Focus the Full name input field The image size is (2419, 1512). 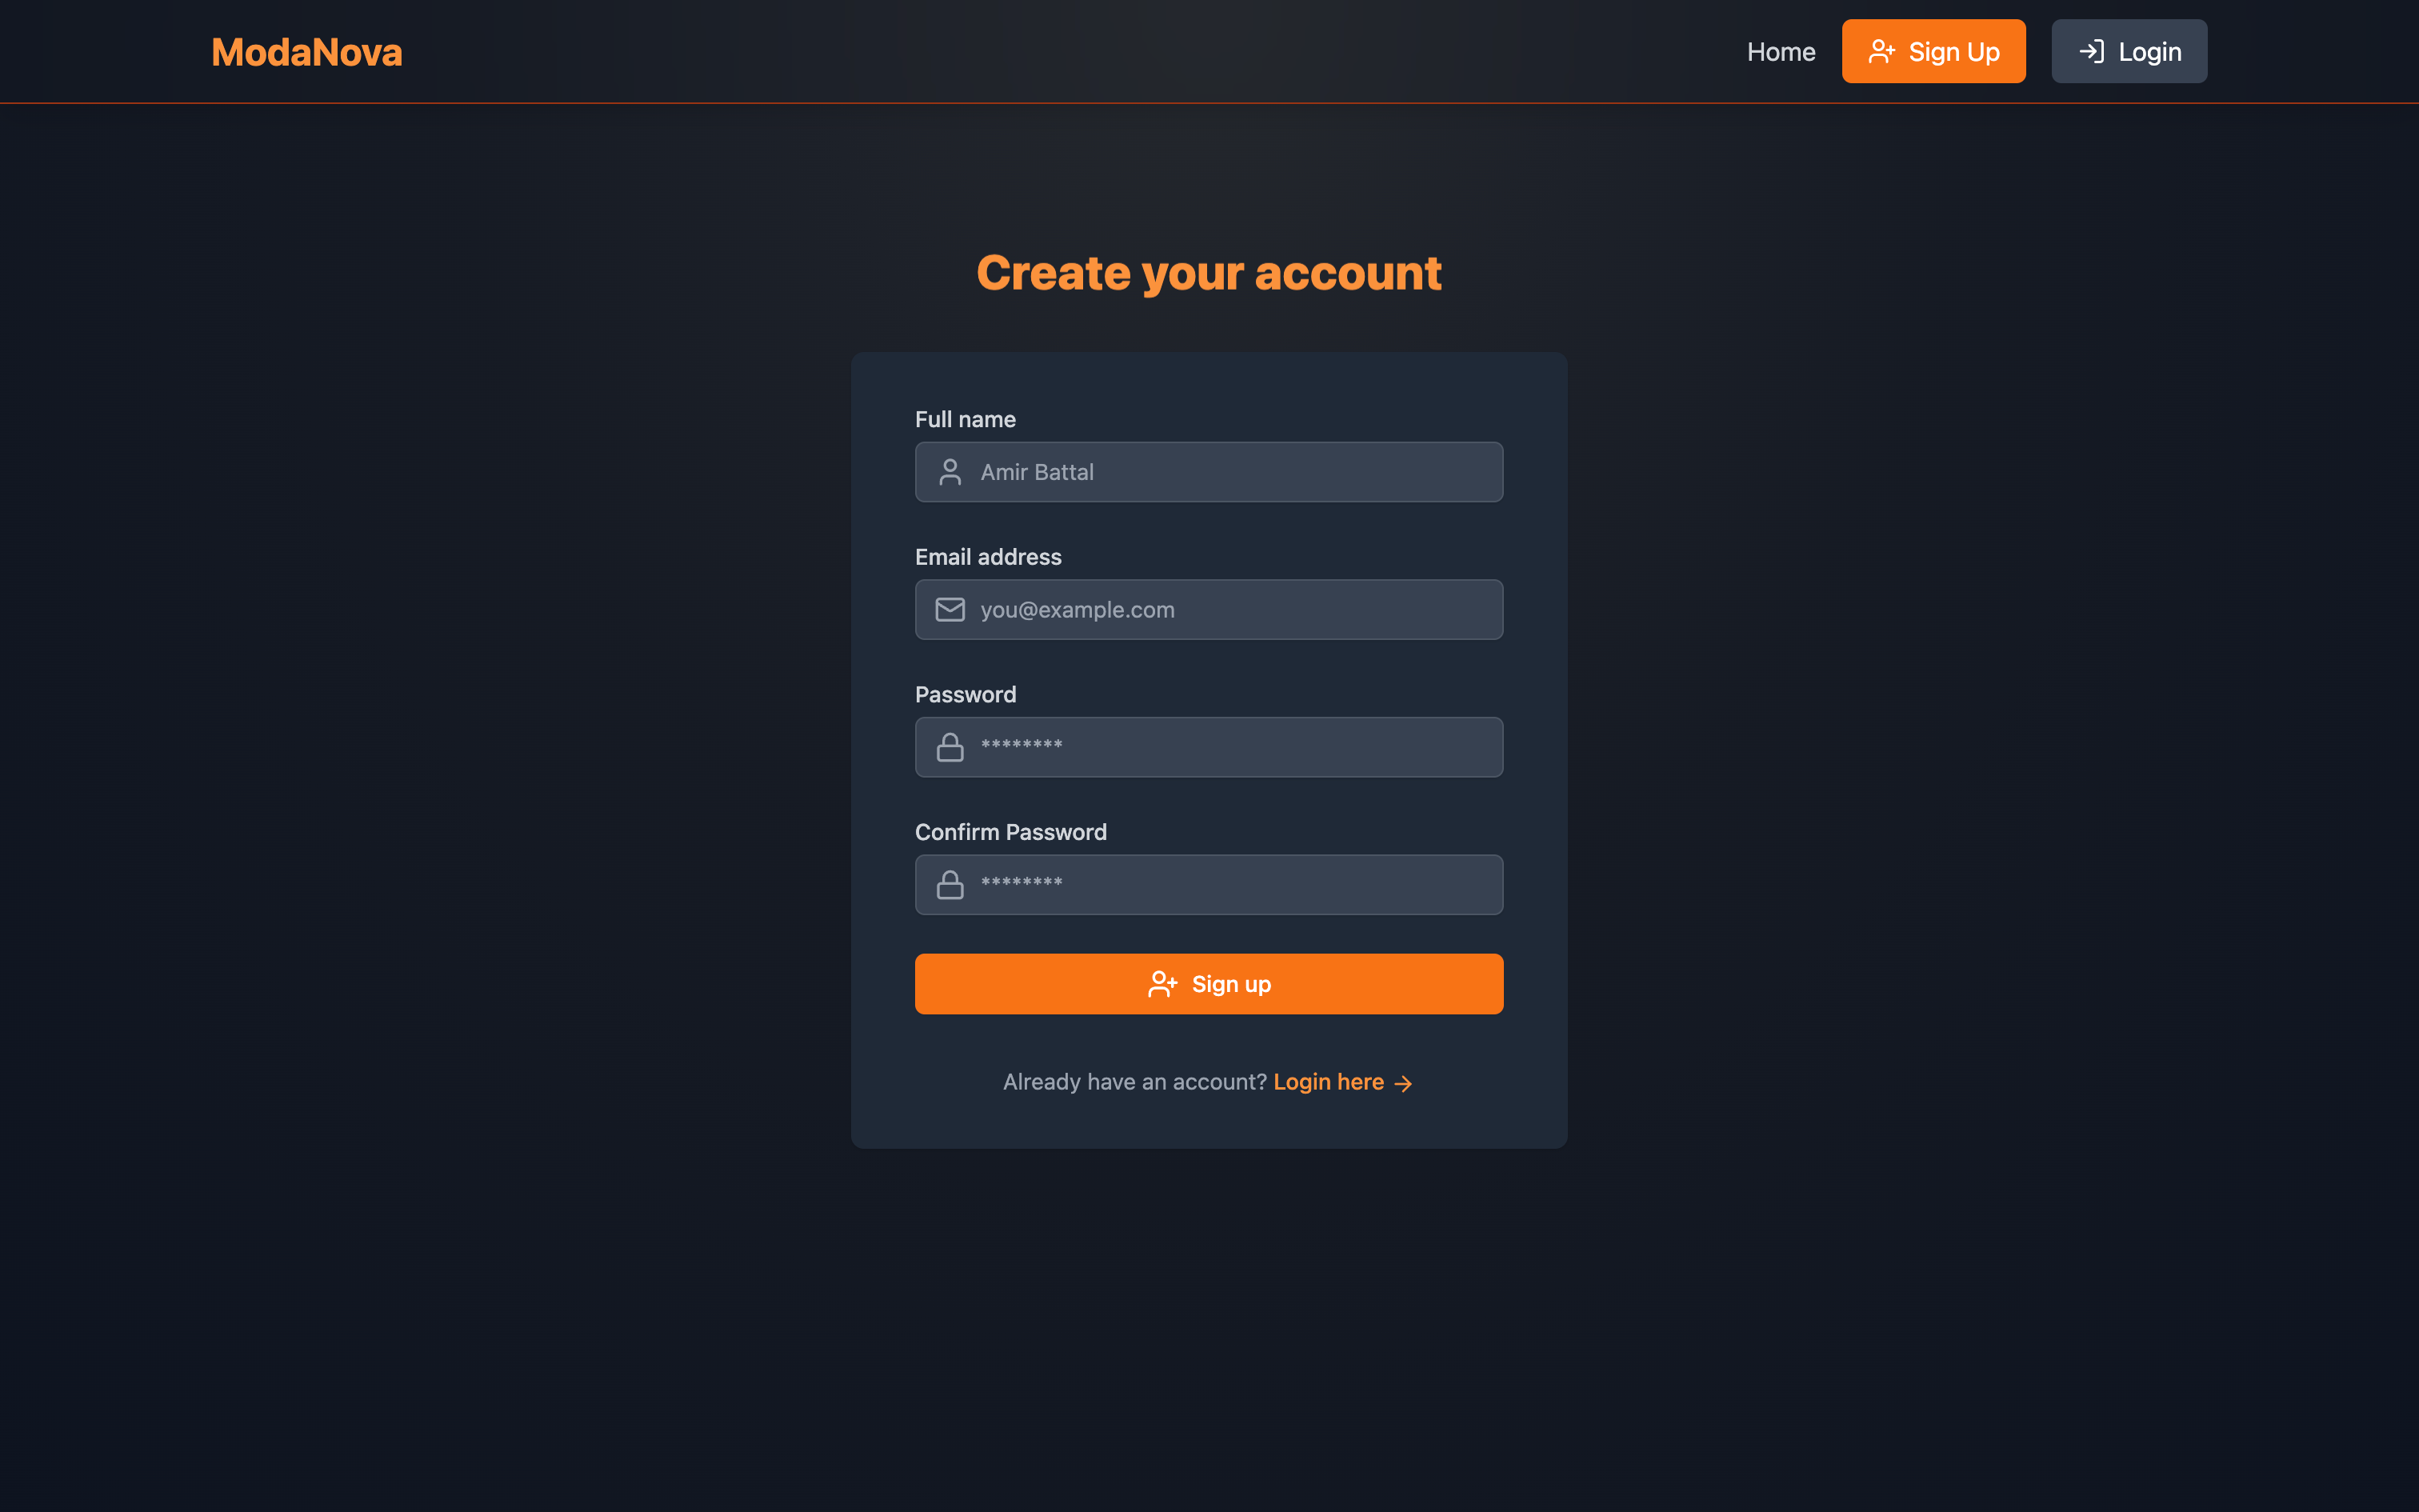[1209, 472]
